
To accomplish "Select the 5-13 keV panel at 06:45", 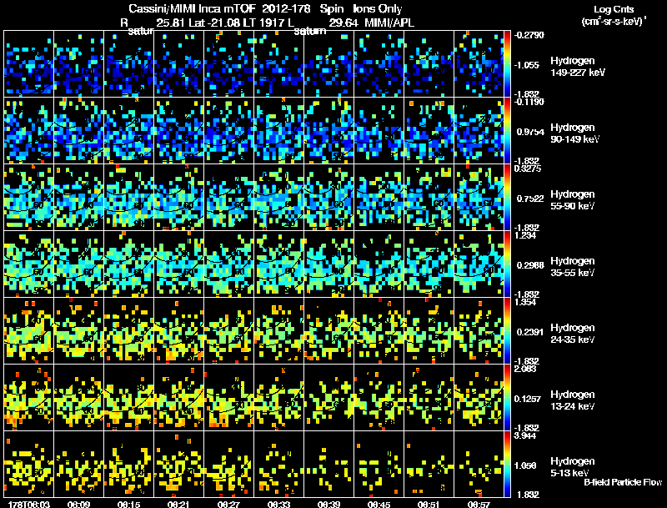I will click(x=379, y=464).
